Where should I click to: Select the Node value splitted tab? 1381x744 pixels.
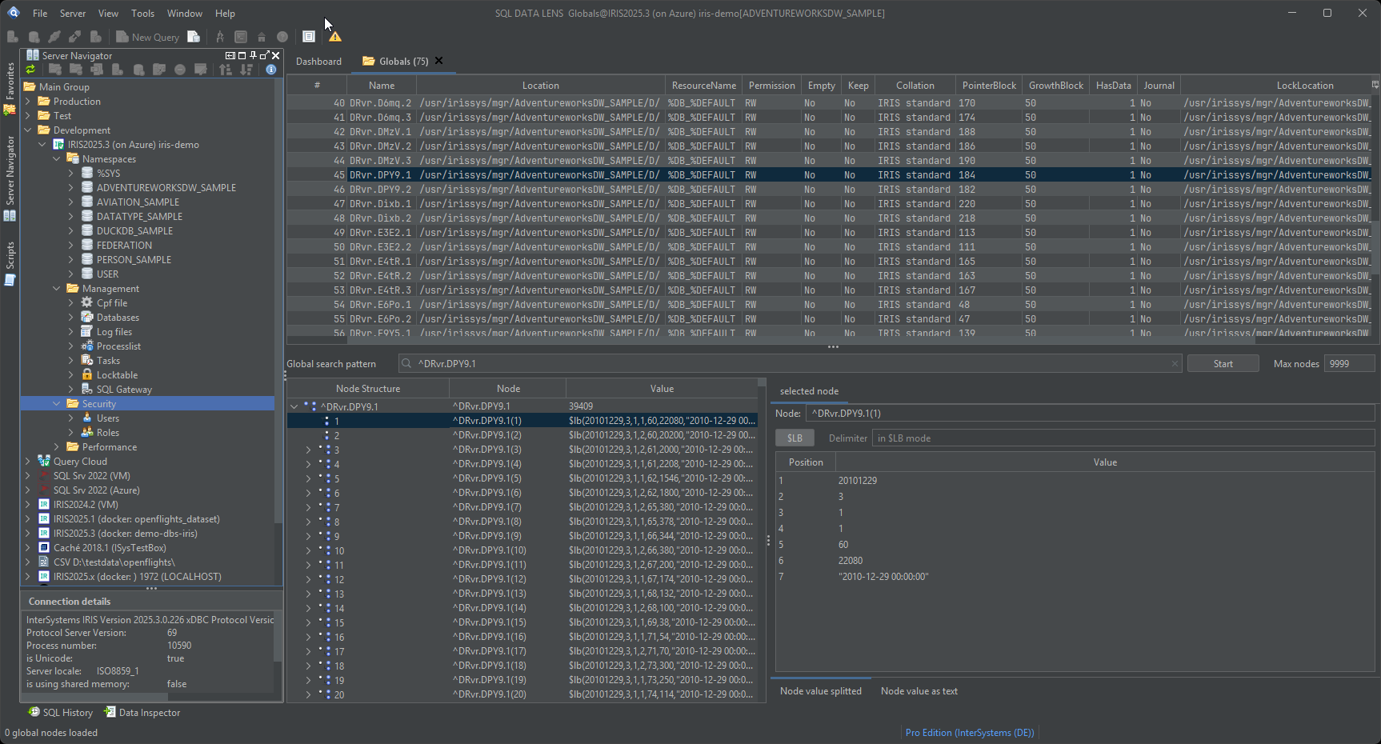coord(821,691)
